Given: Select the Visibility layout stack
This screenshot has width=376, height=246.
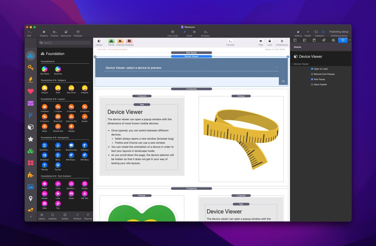Looking at the screenshot, I should pos(71,126).
